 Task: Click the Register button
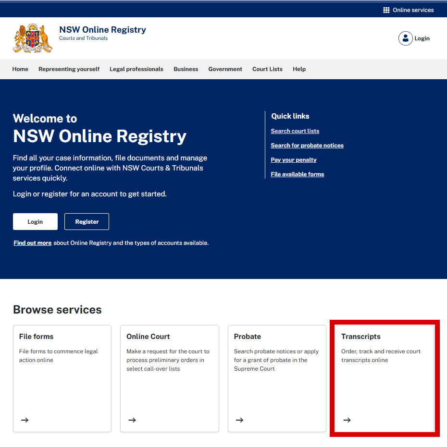pos(87,221)
